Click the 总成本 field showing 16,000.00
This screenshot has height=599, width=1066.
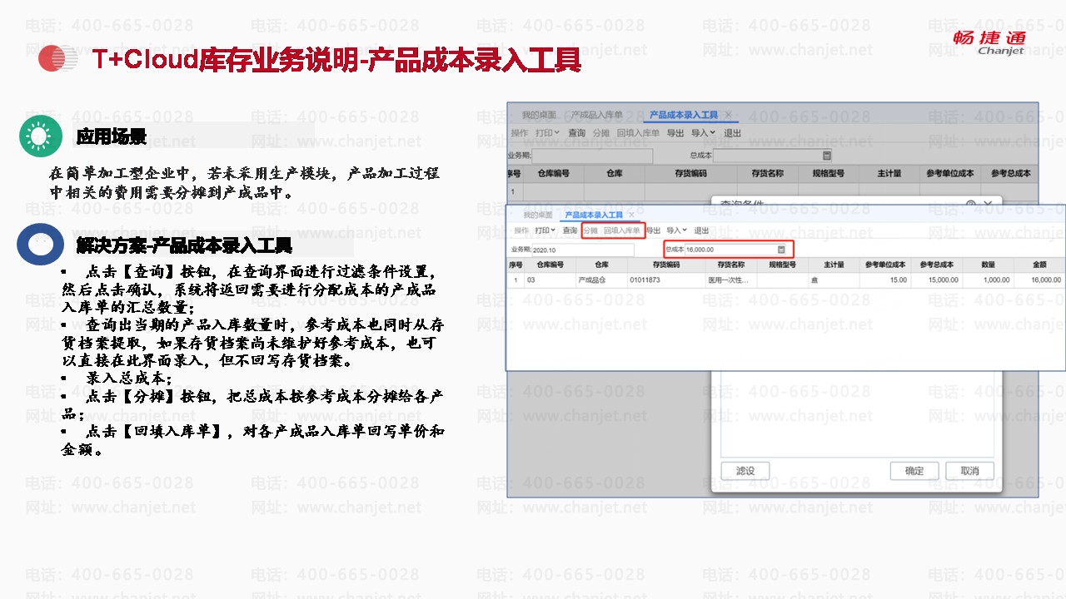click(735, 250)
